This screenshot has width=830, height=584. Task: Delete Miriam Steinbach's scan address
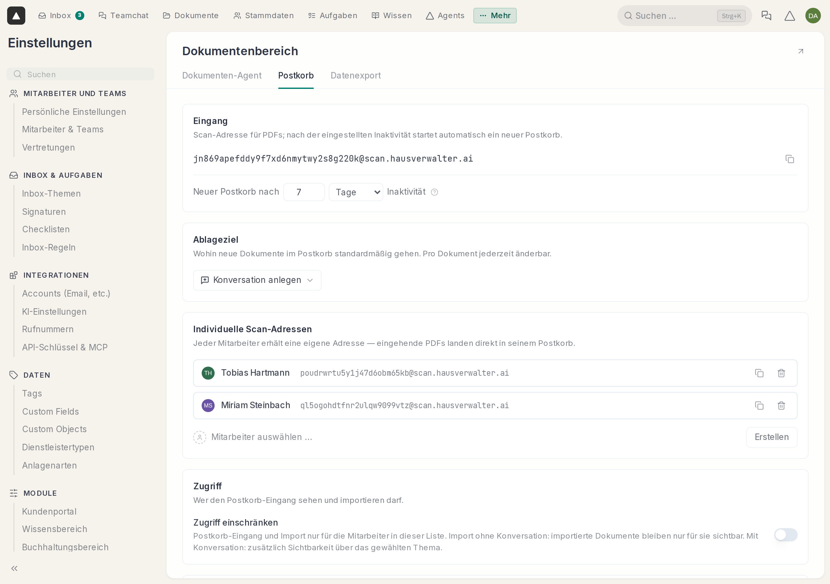pyautogui.click(x=781, y=405)
